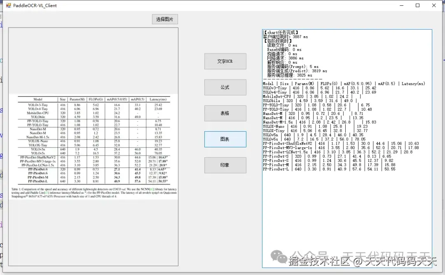Run the 文字OCR recognition button
445x275 pixels.
click(x=225, y=61)
